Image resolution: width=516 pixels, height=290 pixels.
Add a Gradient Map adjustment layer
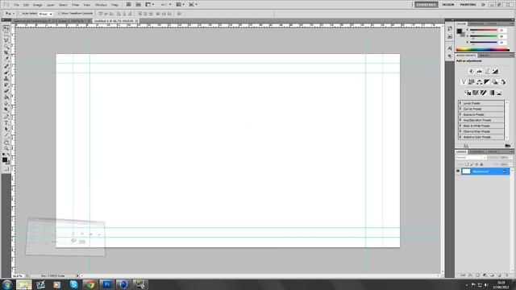[492, 93]
